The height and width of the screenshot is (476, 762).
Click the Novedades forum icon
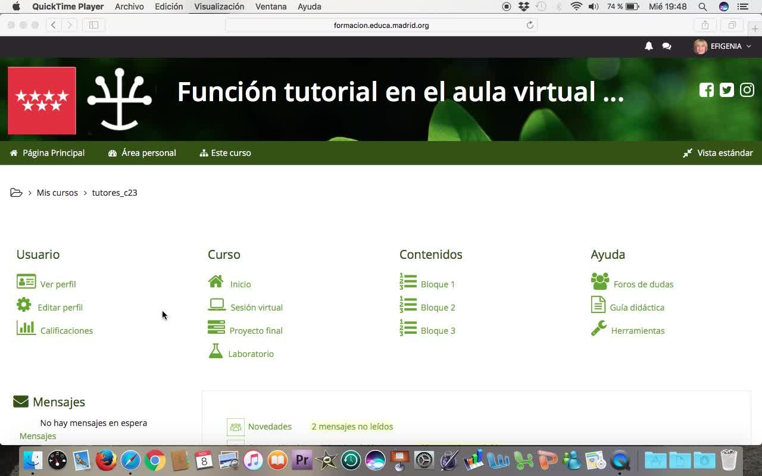pyautogui.click(x=236, y=427)
